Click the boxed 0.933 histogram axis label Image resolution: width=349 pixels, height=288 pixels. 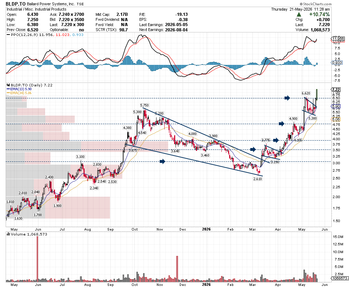click(x=337, y=62)
